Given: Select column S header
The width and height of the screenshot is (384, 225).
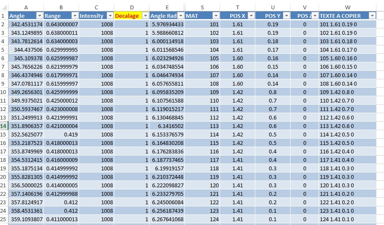Looking at the screenshot, I should pyautogui.click(x=202, y=7).
